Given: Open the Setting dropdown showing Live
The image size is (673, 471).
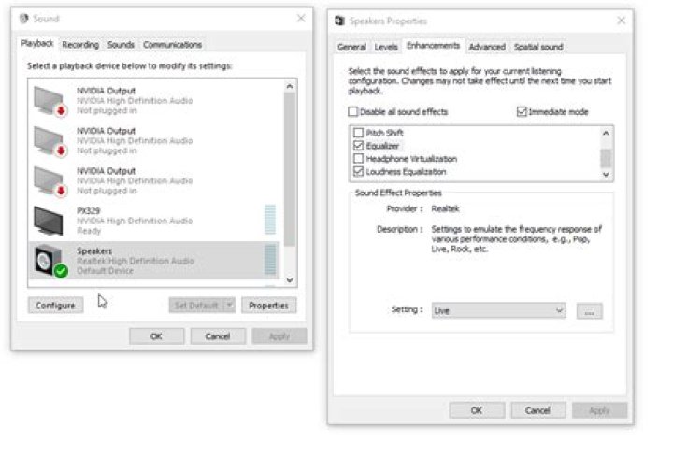Looking at the screenshot, I should [498, 310].
